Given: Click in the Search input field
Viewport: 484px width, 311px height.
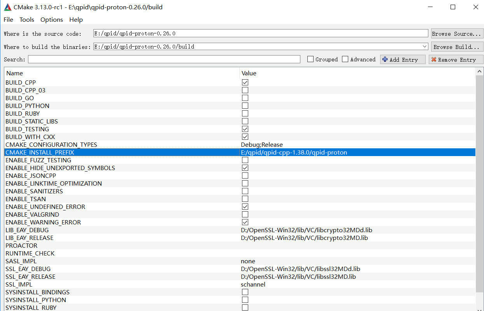Looking at the screenshot, I should pyautogui.click(x=163, y=59).
